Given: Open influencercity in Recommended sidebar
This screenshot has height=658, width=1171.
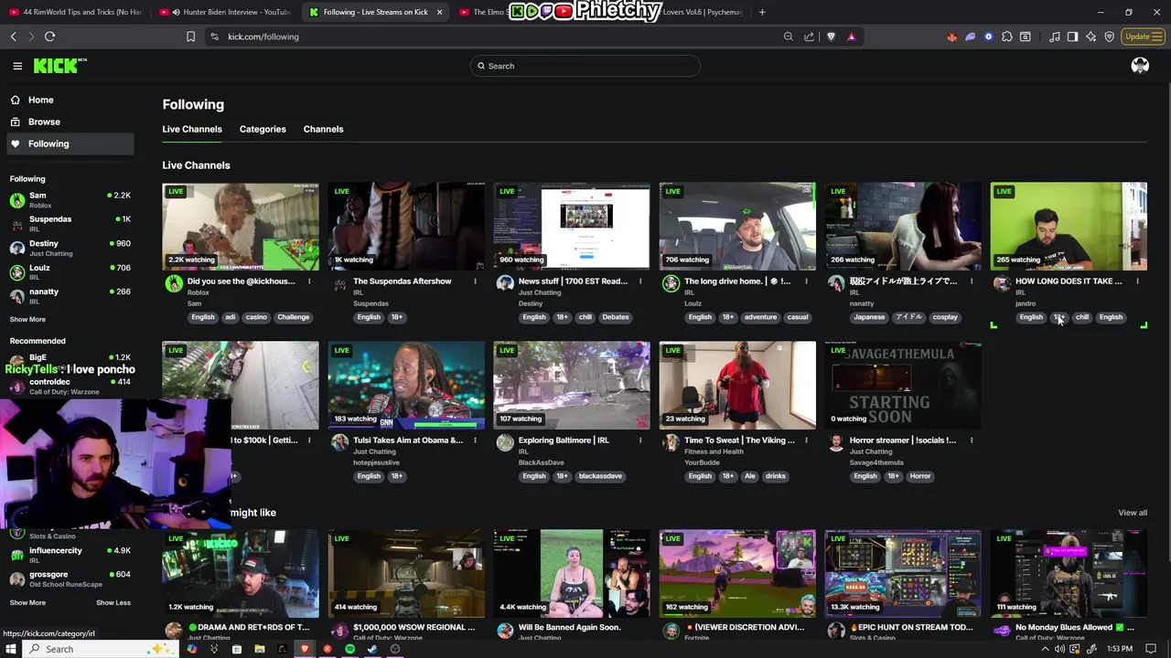Looking at the screenshot, I should (70, 554).
